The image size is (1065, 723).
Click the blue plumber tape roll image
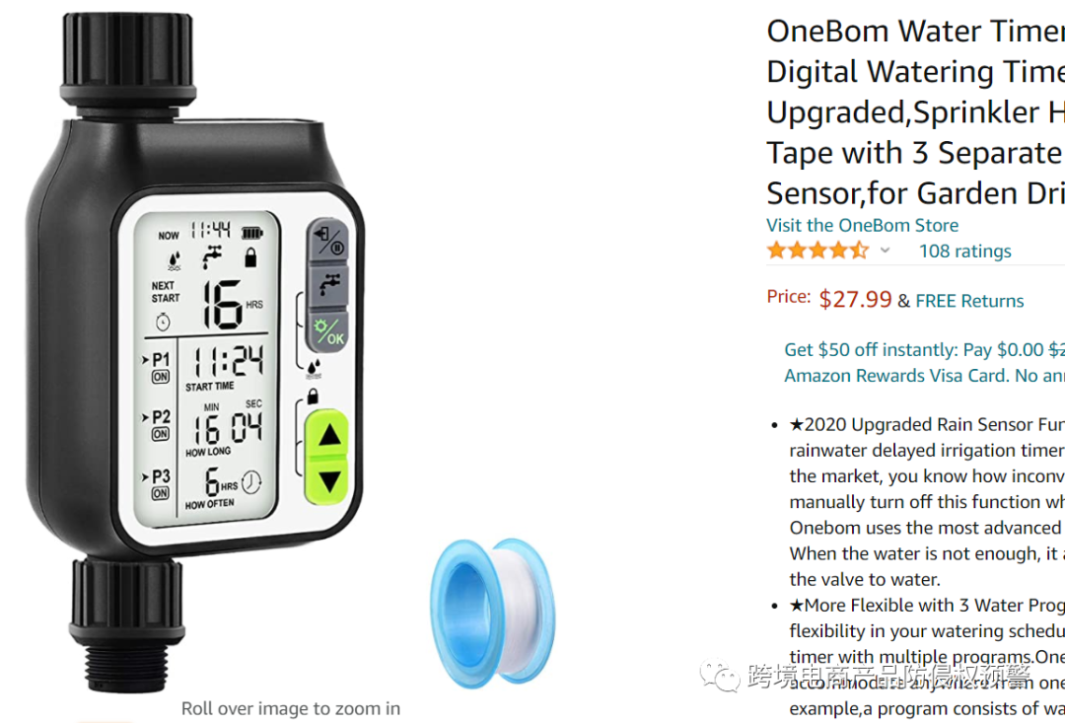click(x=493, y=611)
